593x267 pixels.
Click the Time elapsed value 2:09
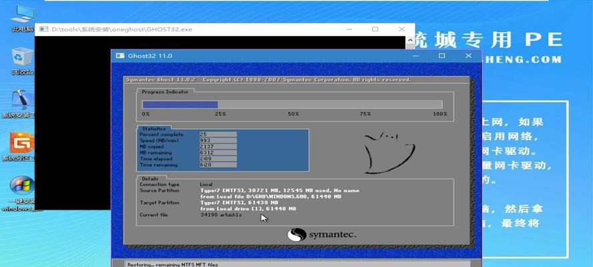[x=218, y=159]
